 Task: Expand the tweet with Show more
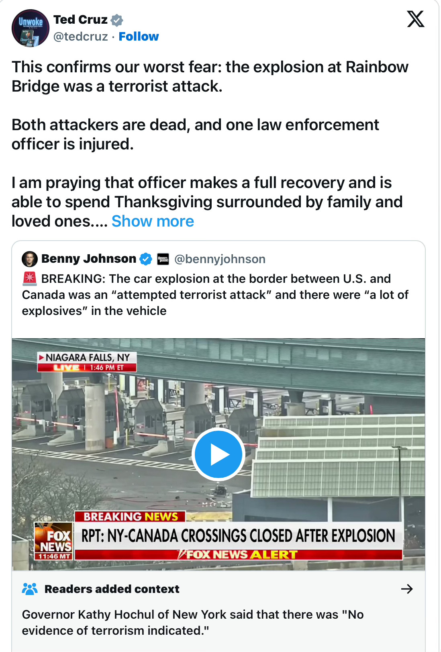coord(153,221)
